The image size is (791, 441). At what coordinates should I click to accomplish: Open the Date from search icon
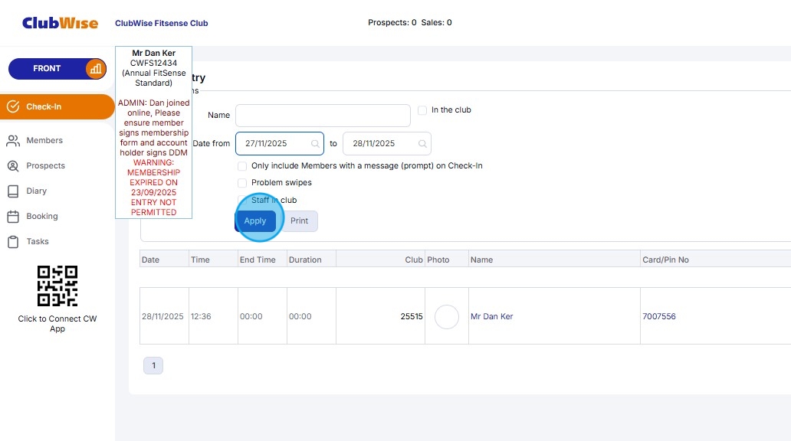(x=315, y=144)
